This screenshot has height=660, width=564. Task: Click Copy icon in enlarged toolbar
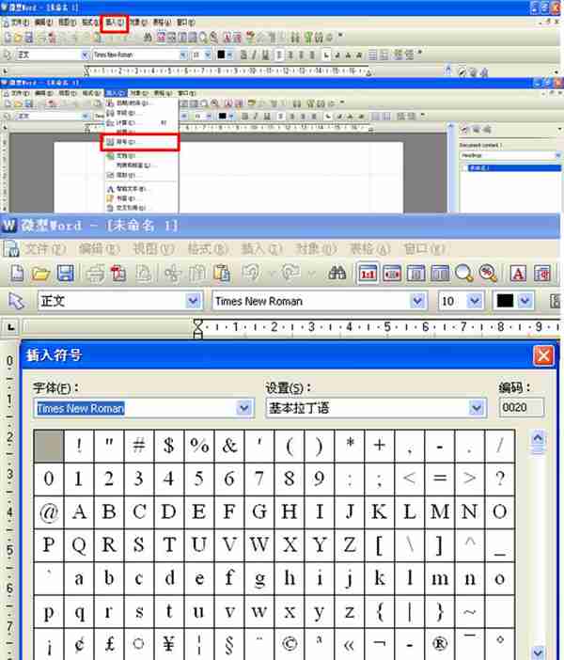point(196,274)
